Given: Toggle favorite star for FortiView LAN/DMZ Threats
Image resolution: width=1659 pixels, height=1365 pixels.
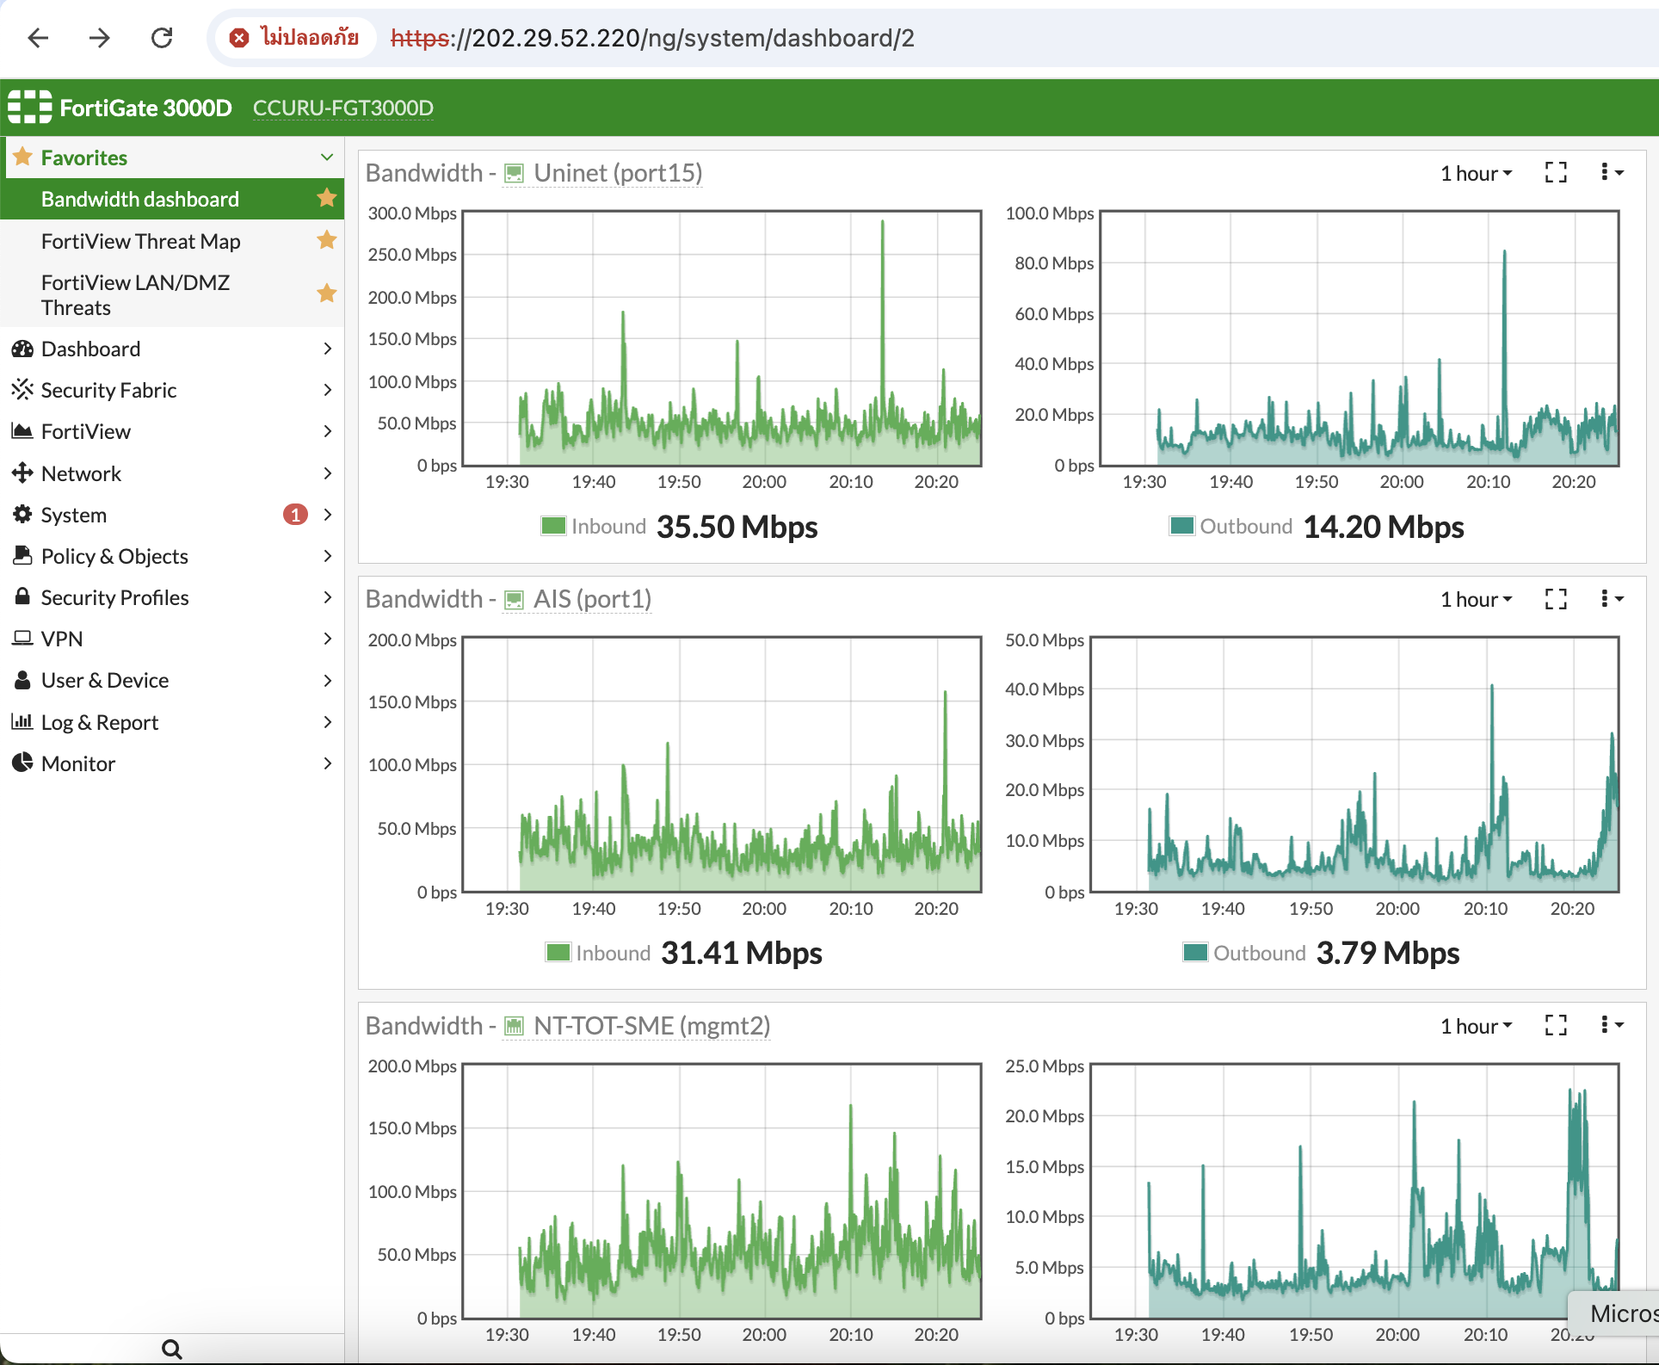Looking at the screenshot, I should pos(327,293).
